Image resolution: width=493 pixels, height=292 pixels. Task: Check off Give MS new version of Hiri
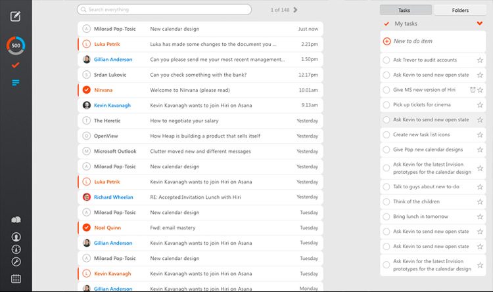point(387,90)
